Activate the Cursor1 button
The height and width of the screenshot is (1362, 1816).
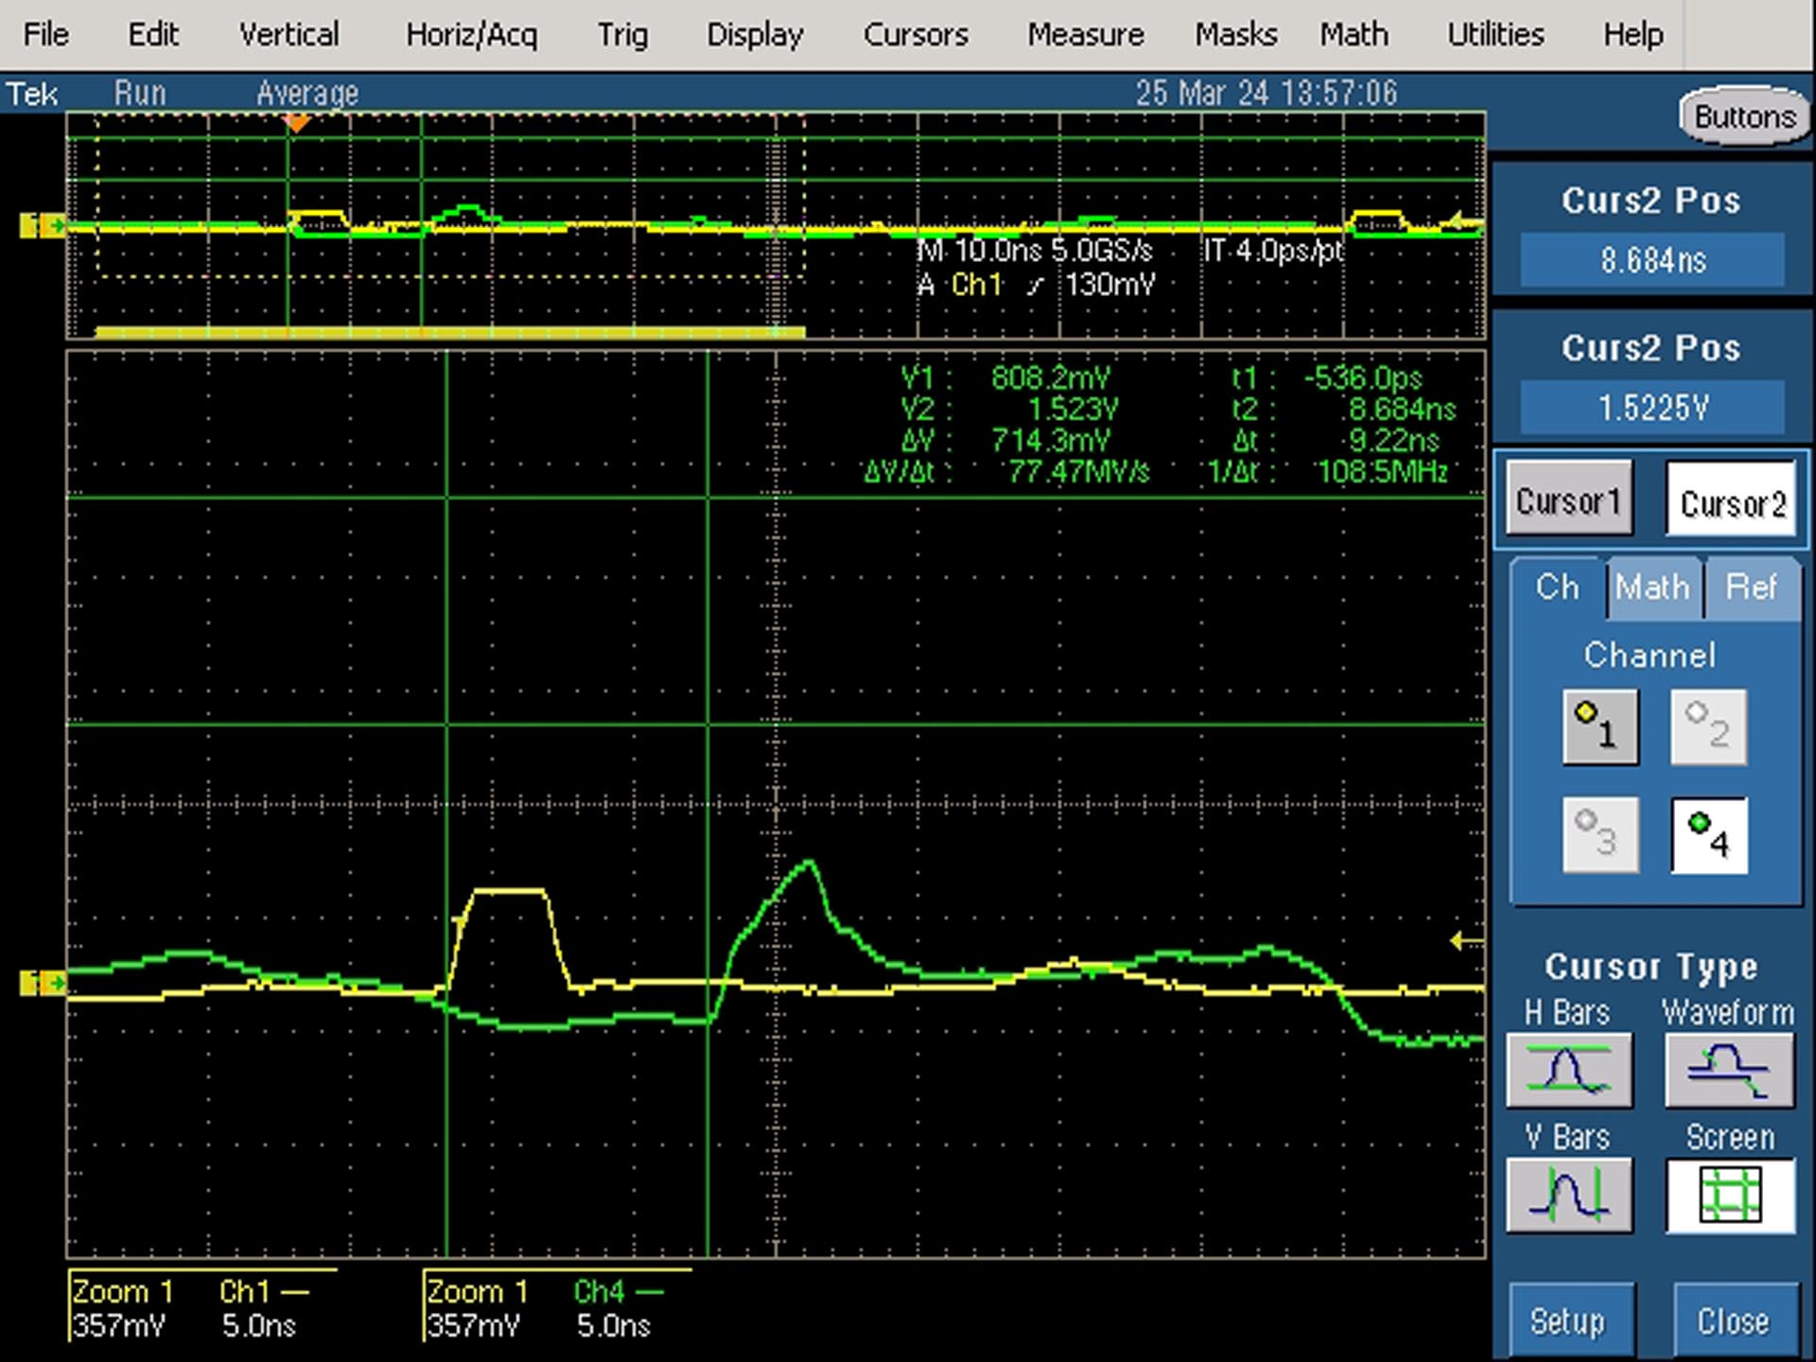coord(1568,498)
